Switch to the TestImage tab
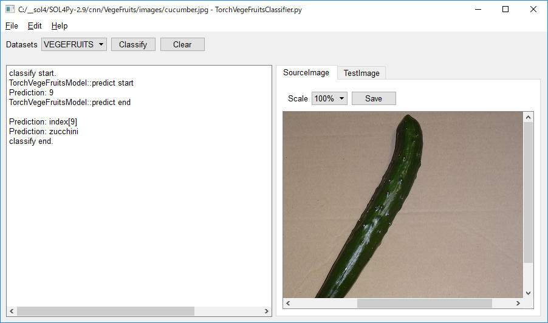The width and height of the screenshot is (548, 323). [361, 73]
